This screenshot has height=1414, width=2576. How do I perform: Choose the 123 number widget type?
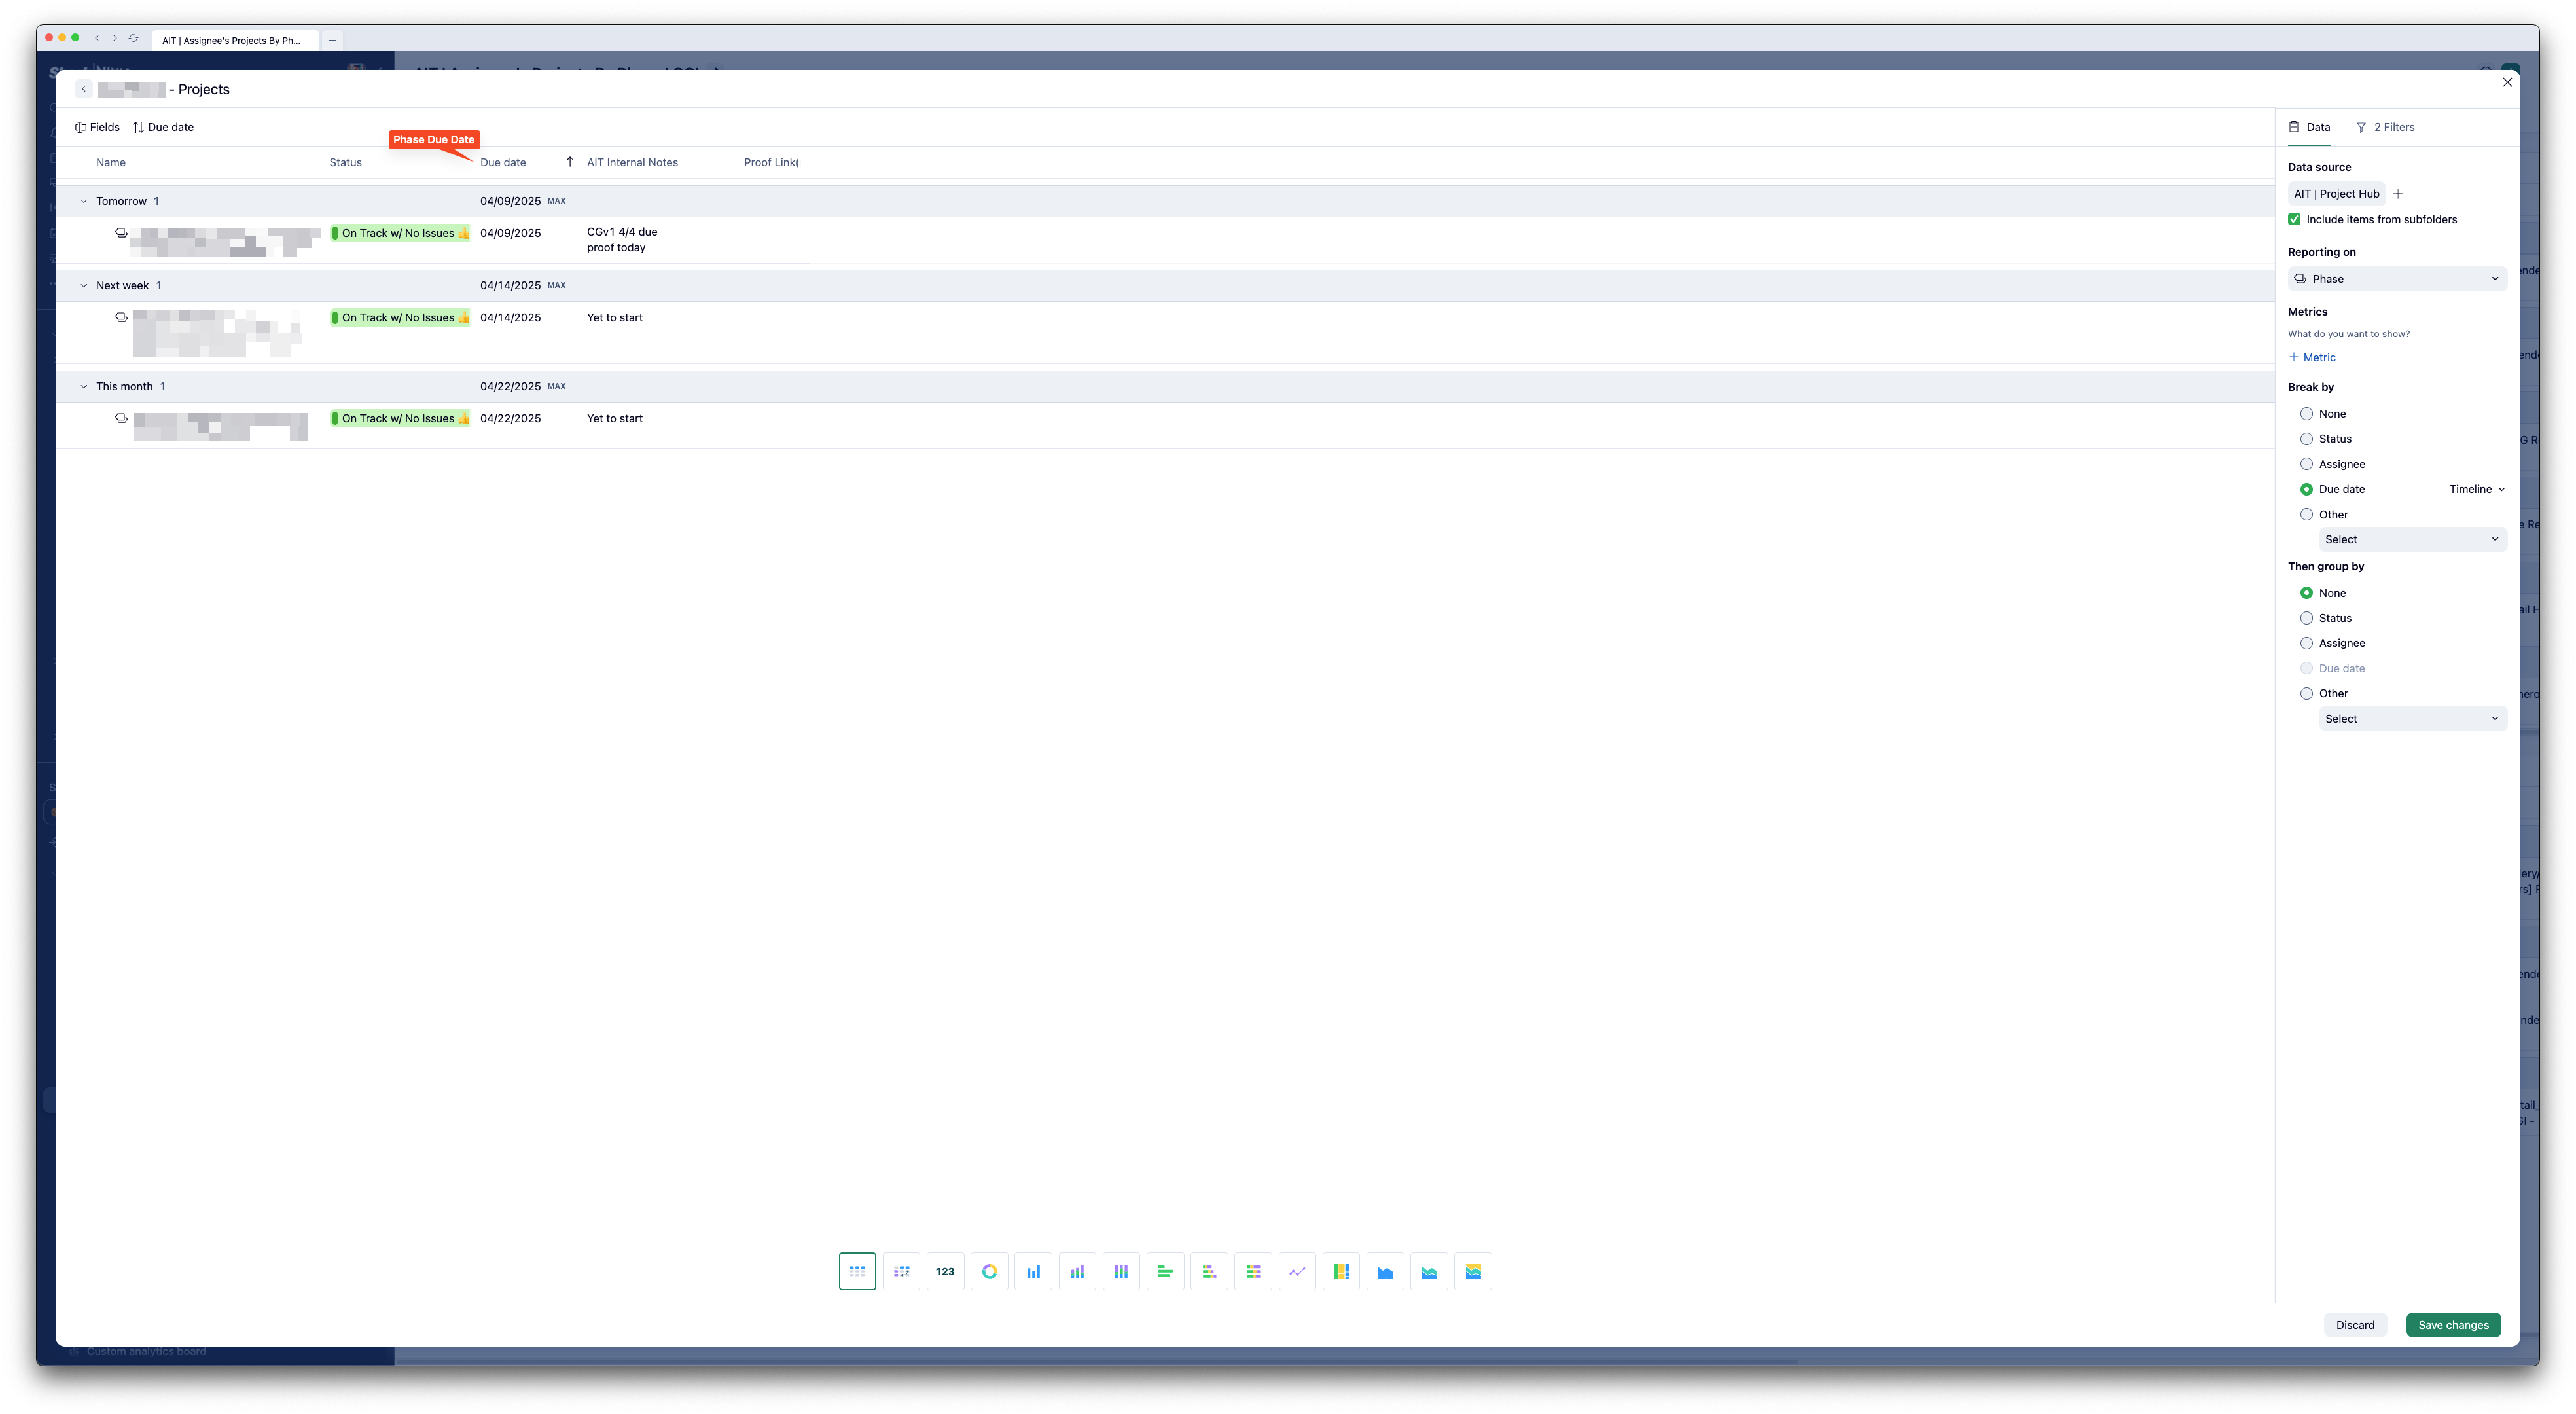pos(945,1271)
